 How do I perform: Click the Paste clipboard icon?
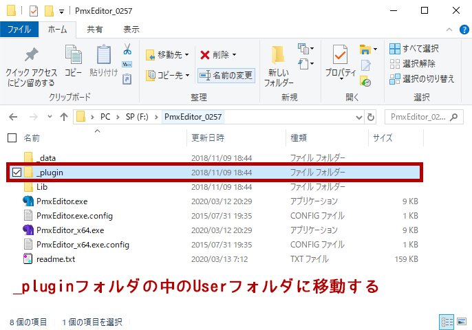click(103, 54)
